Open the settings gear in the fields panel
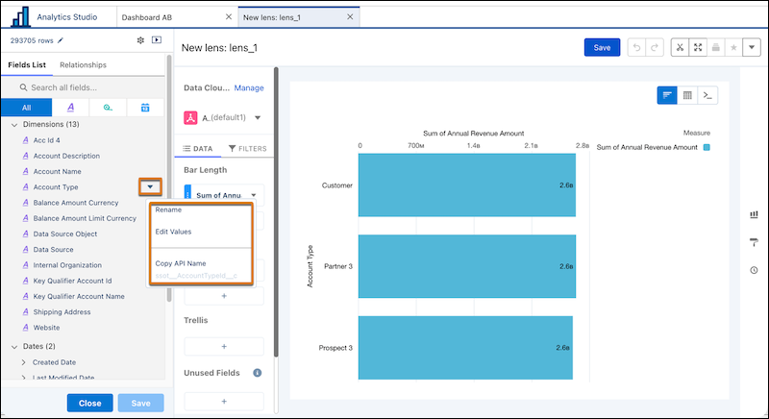 [140, 40]
